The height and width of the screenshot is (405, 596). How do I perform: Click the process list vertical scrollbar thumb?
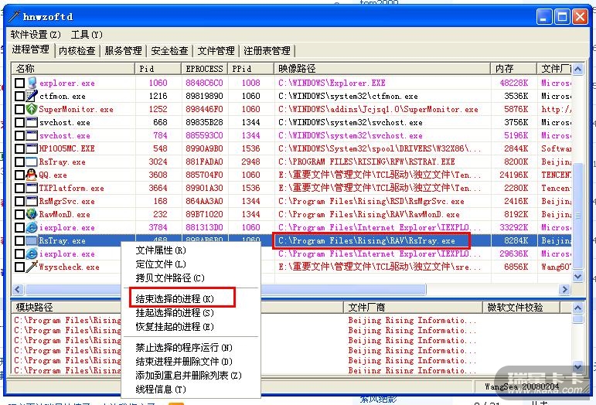578,216
